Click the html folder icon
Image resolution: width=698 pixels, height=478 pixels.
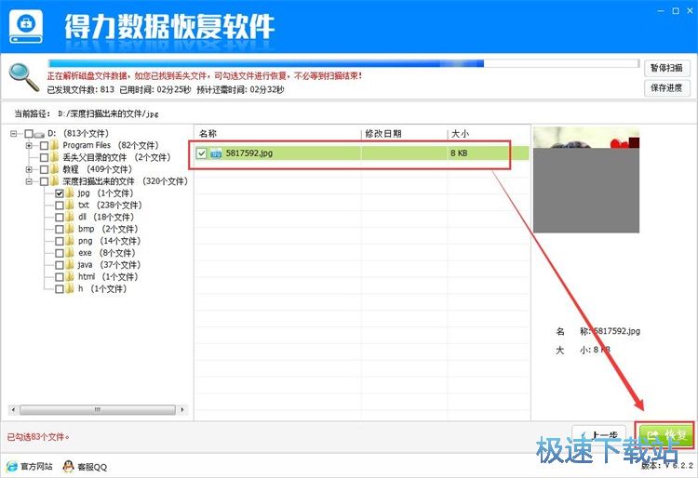[70, 277]
